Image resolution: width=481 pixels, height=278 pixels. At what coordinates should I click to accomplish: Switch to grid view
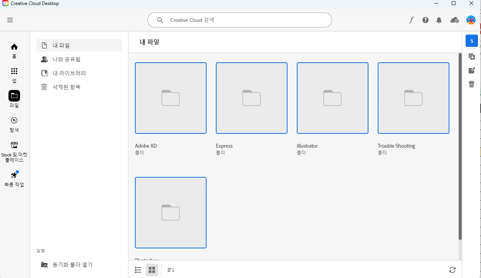coord(152,270)
